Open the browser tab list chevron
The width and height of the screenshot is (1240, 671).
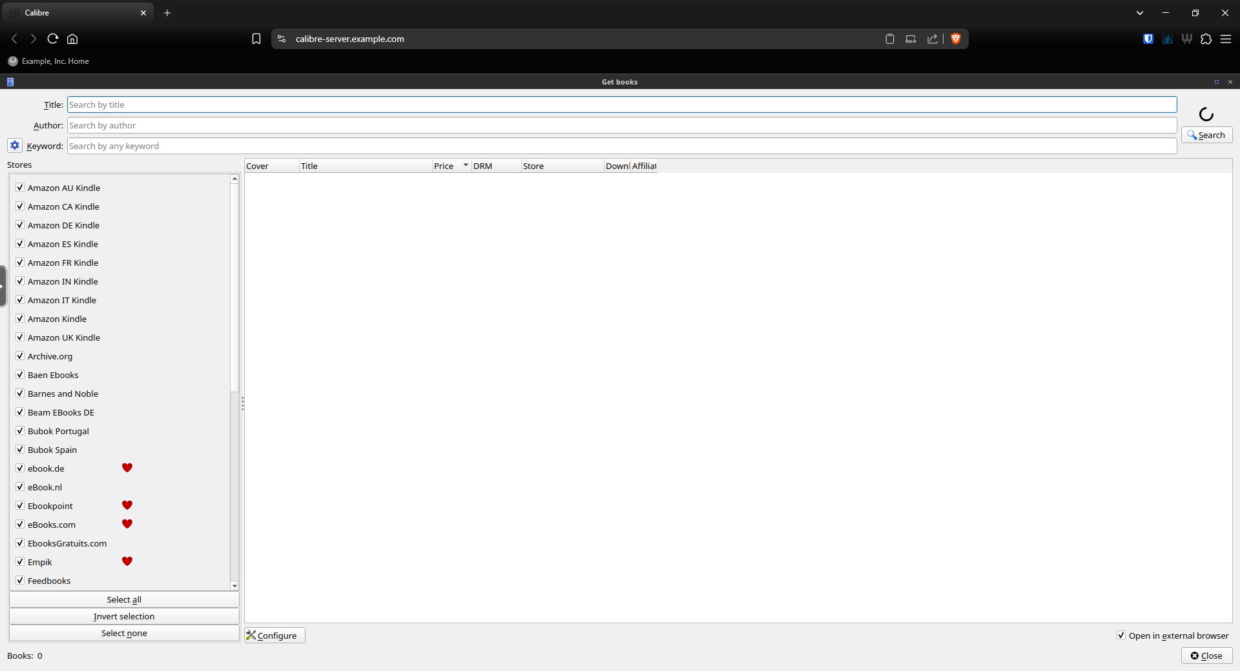click(1140, 13)
